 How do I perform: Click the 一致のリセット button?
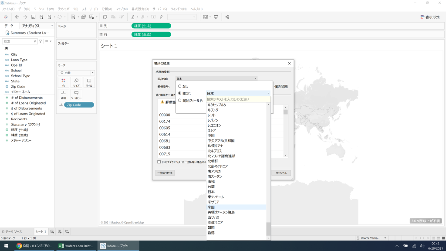point(165,173)
